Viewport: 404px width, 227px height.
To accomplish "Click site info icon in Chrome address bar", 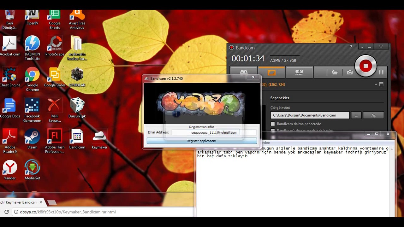I will tap(16, 212).
